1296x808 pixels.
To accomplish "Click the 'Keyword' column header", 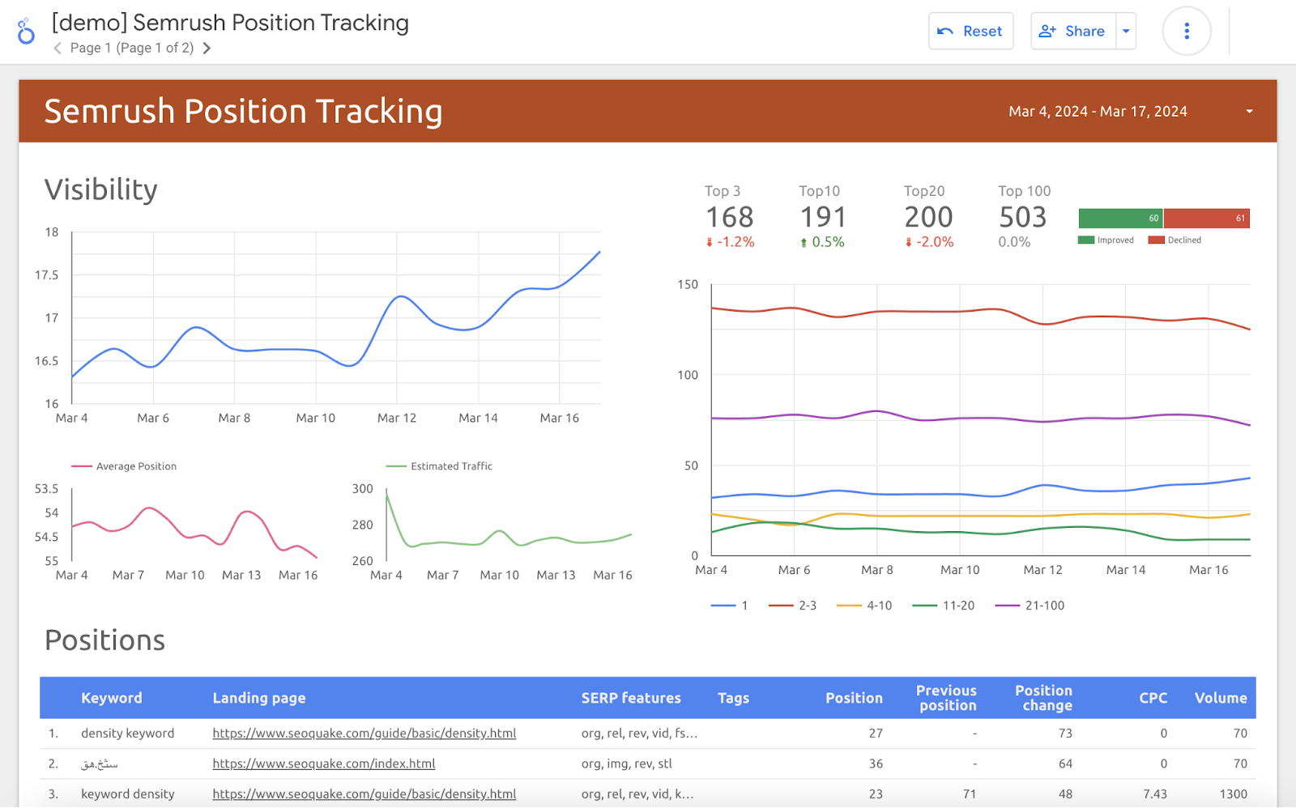I will pos(111,697).
